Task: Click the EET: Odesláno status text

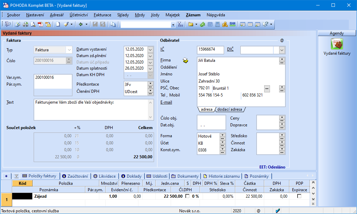Action: 272,167
